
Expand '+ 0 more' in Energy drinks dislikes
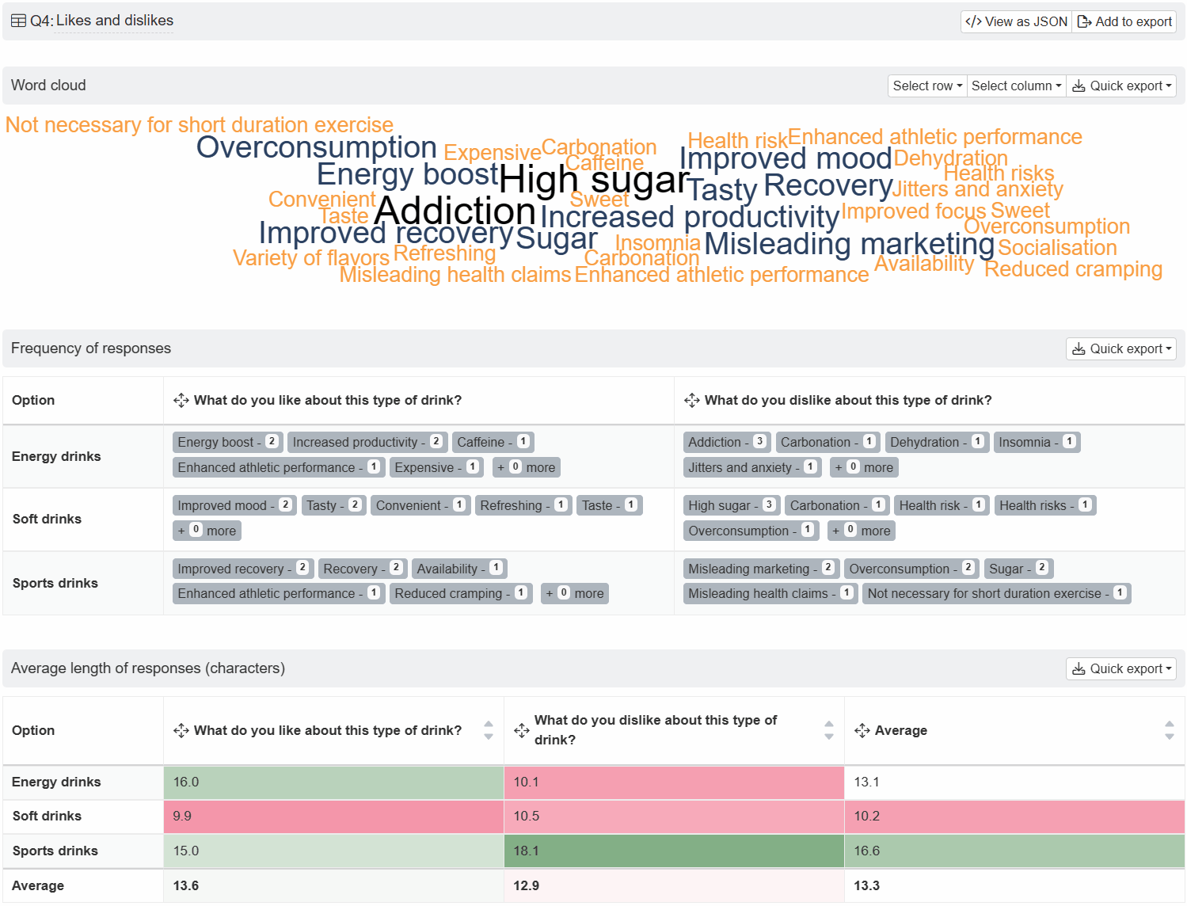click(x=865, y=467)
